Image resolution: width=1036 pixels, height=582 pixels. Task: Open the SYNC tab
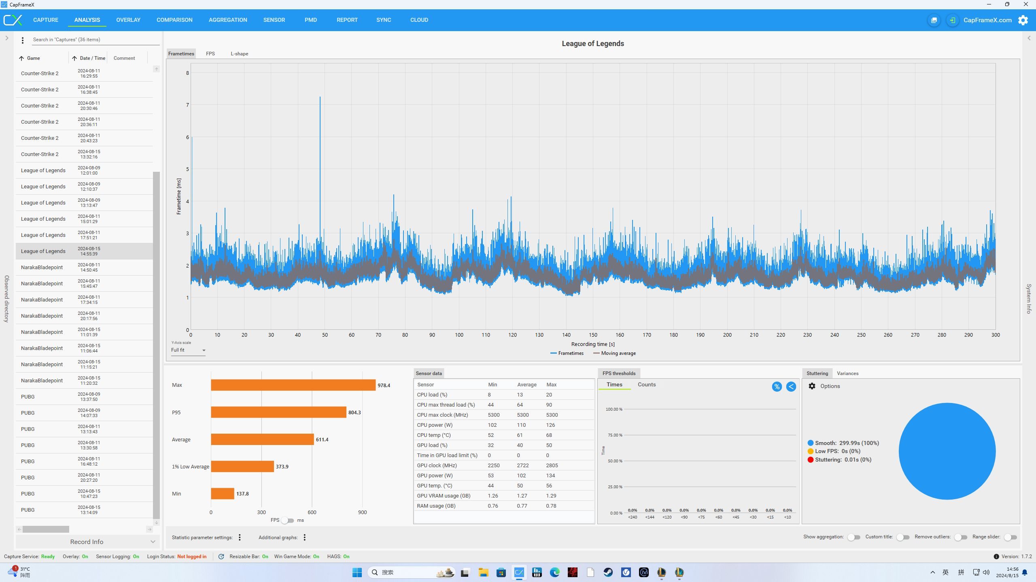(x=384, y=20)
